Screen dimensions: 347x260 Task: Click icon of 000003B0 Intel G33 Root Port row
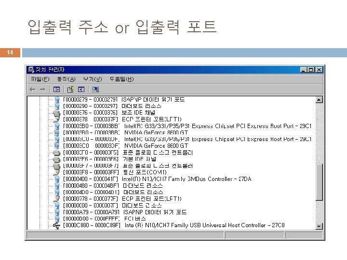(x=57, y=126)
